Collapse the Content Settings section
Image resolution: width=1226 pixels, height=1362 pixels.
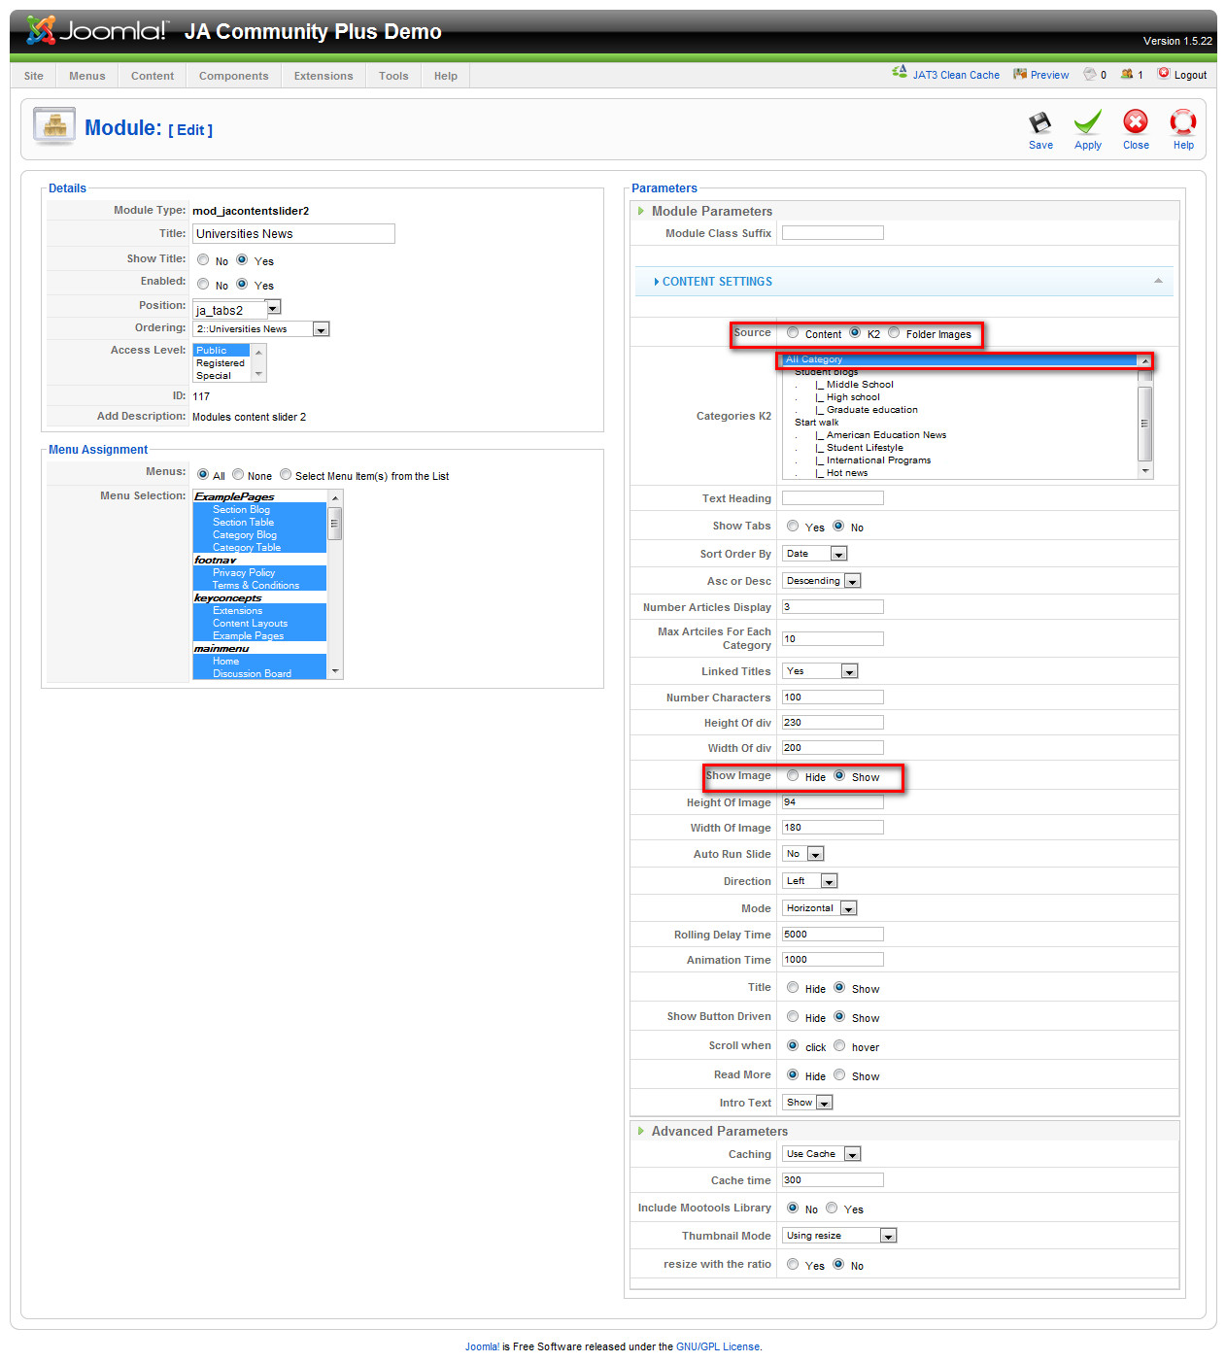click(x=1158, y=282)
